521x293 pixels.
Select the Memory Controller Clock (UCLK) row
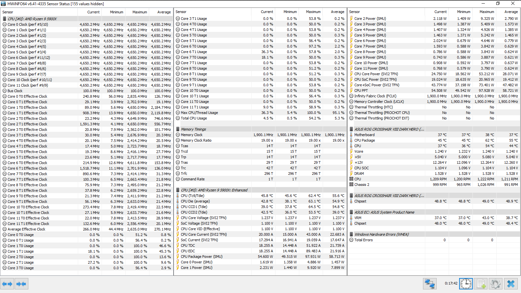click(434, 102)
